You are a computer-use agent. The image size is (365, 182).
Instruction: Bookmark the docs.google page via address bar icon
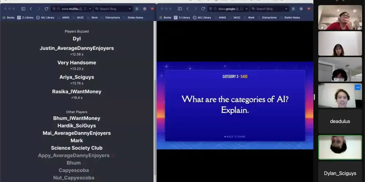click(x=241, y=9)
